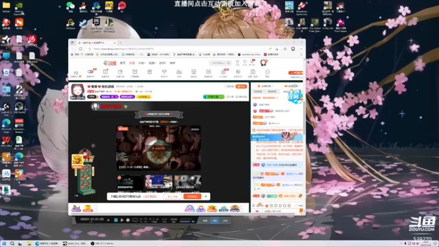The image size is (439, 247).
Task: Expand the 视频 dropdown in Douyu navigation
Action: point(152,63)
